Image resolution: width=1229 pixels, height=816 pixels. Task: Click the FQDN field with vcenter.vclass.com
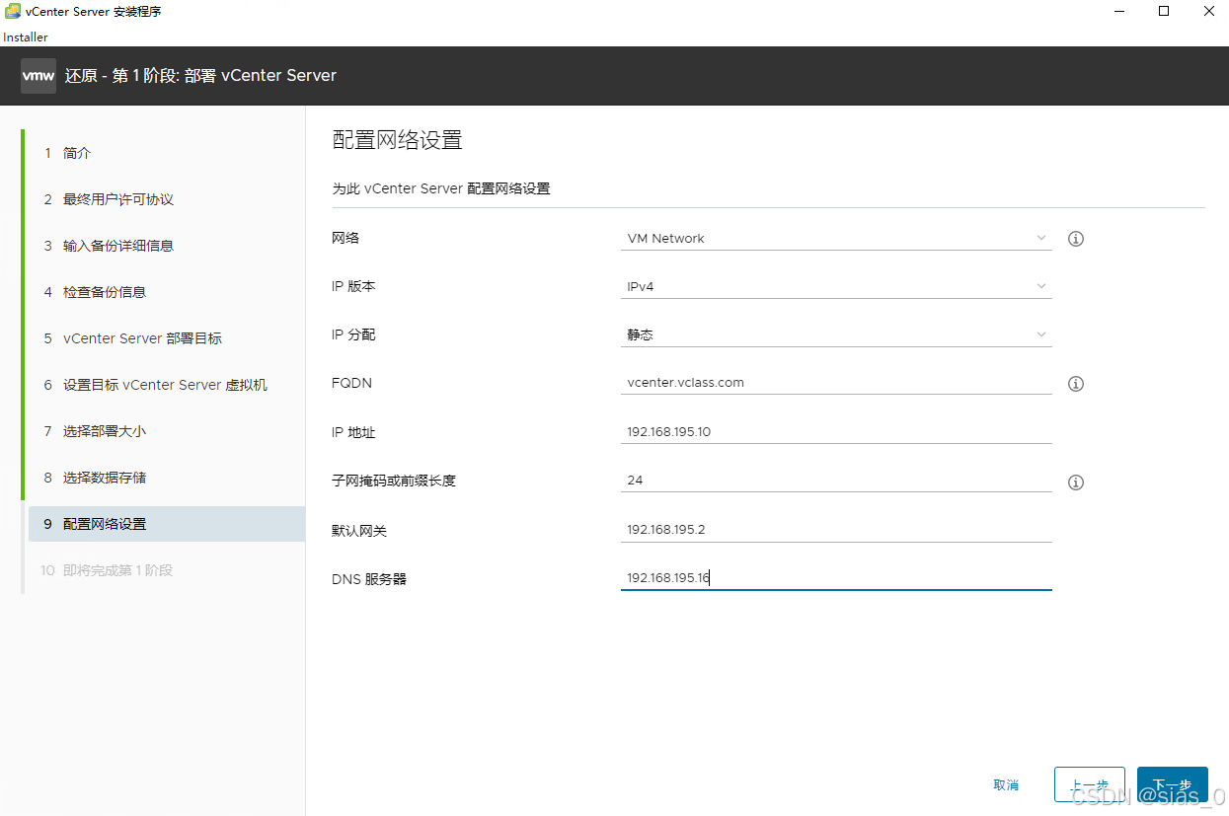836,383
